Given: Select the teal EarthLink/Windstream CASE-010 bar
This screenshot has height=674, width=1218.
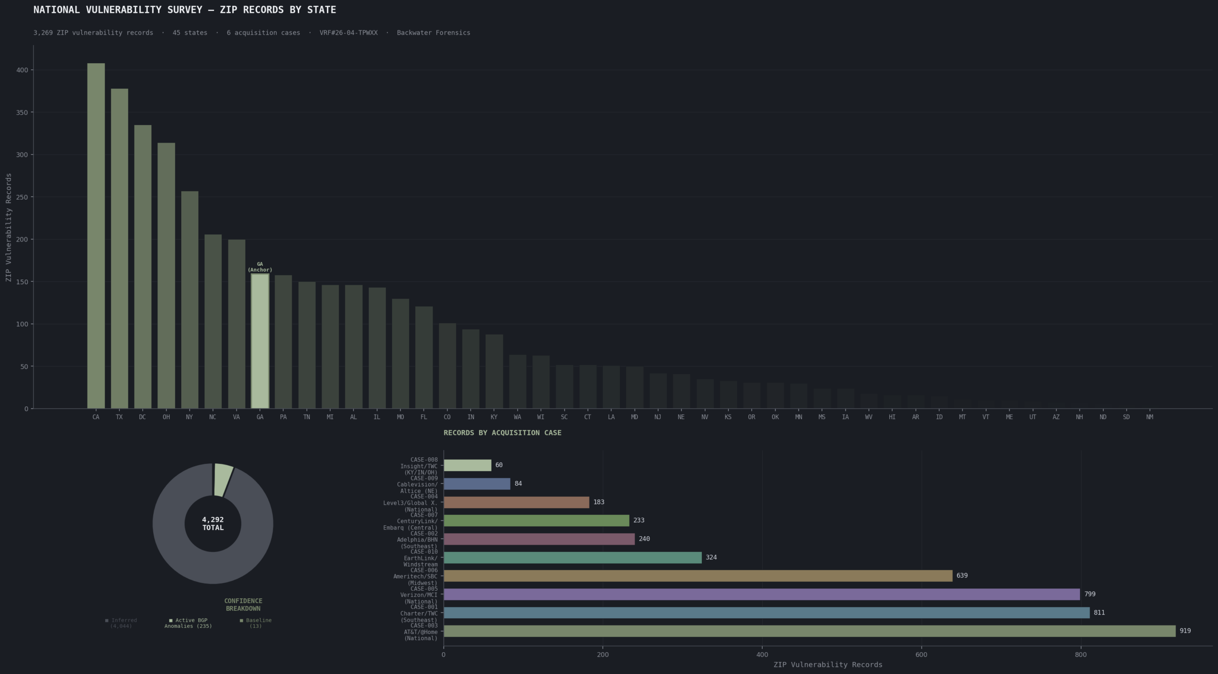Looking at the screenshot, I should pos(572,558).
